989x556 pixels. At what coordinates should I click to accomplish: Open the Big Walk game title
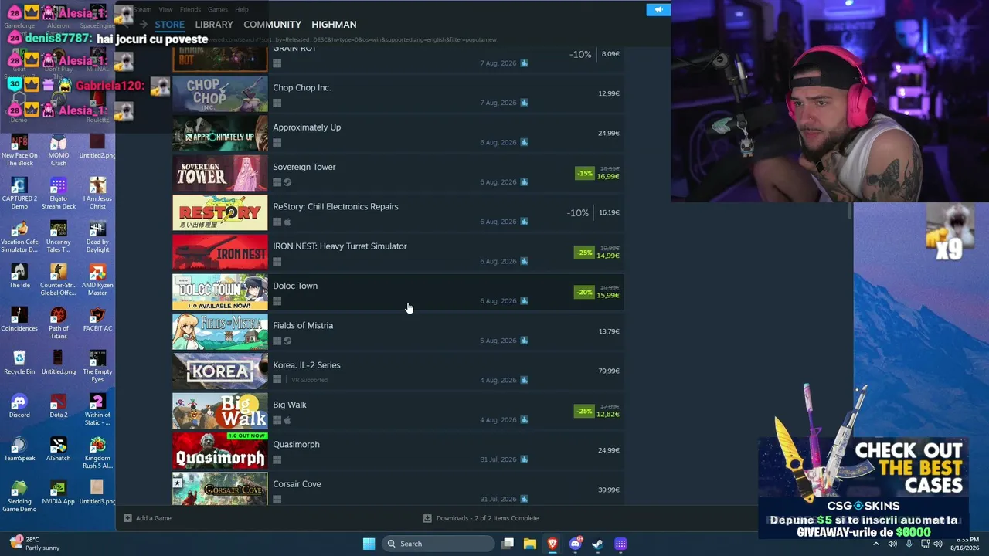coord(290,405)
